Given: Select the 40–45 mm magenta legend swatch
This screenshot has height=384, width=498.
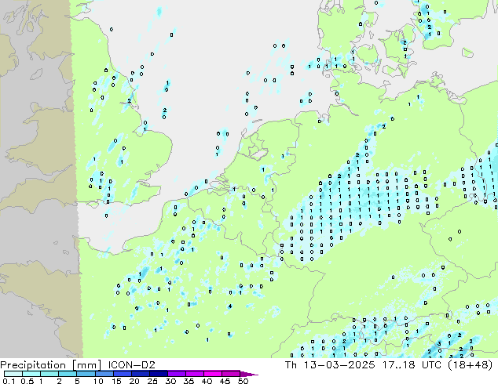Looking at the screenshot, I should pos(213,374).
